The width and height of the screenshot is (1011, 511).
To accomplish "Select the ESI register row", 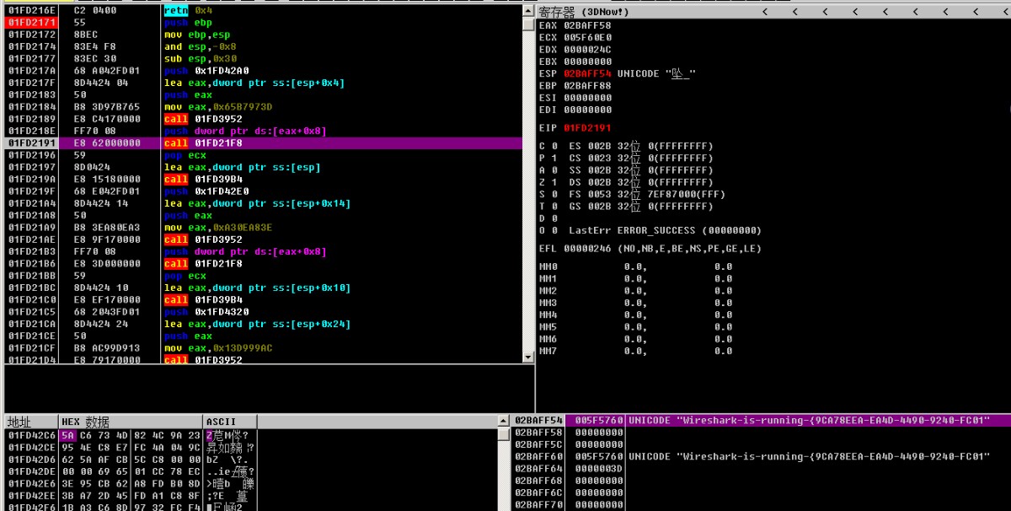I will pos(575,98).
